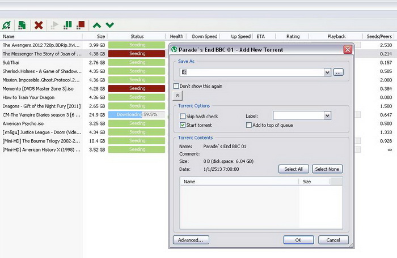Click the 24.9 GB size cell
Viewport: 397px width, 258px height.
tap(97, 115)
